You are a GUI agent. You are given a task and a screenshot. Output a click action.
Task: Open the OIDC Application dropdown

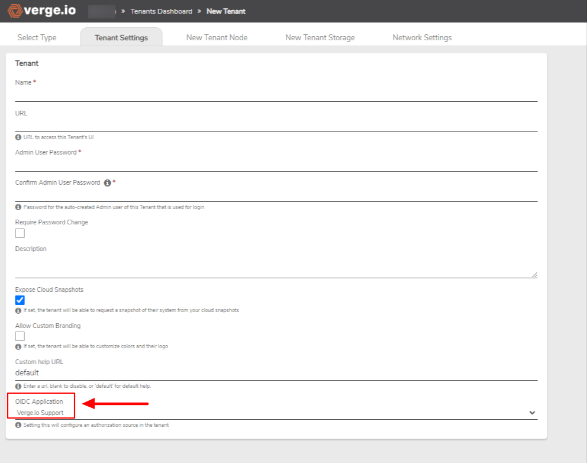[276, 411]
